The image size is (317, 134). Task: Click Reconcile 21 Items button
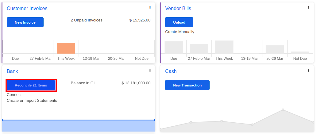click(31, 85)
